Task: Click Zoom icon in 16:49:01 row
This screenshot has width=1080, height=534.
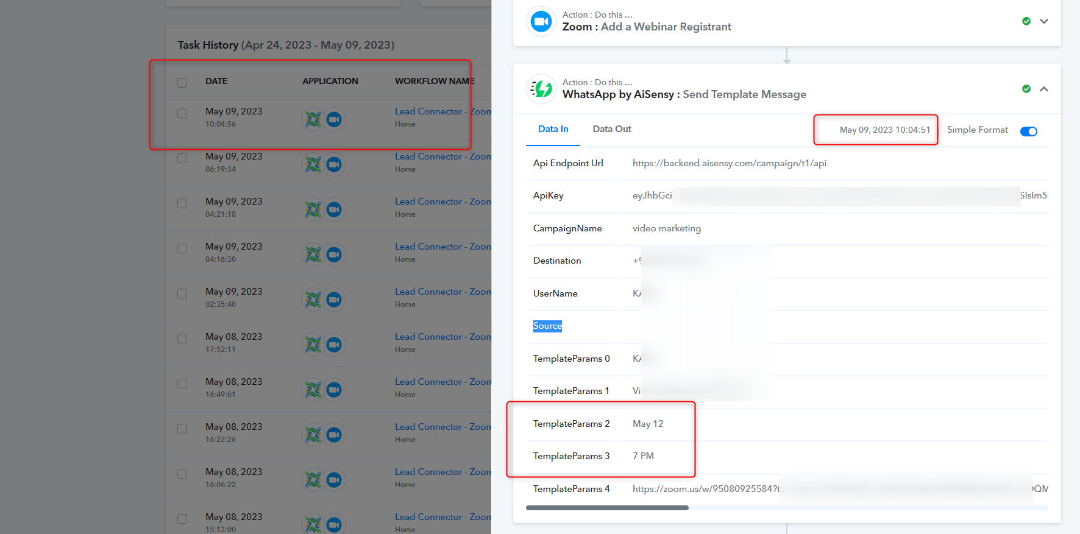Action: click(x=334, y=390)
